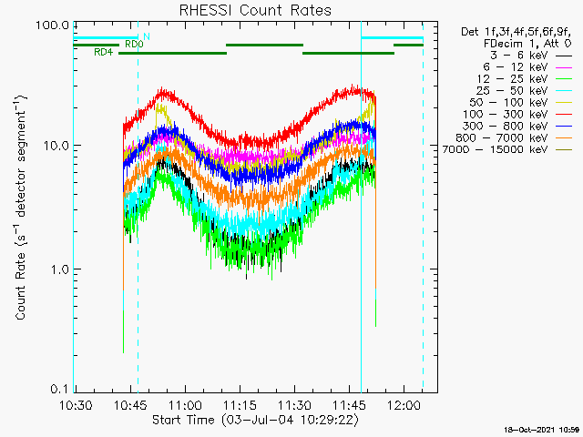Select the 6 - 12 keV legend entry
This screenshot has width=583, height=437.
527,67
